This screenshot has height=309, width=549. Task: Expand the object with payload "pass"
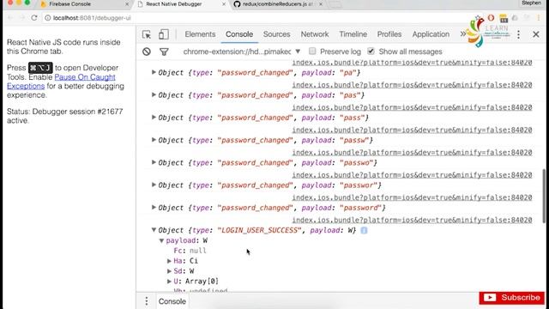(x=154, y=118)
